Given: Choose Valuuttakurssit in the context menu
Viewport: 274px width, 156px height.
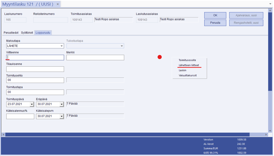Looking at the screenshot, I should (188, 75).
